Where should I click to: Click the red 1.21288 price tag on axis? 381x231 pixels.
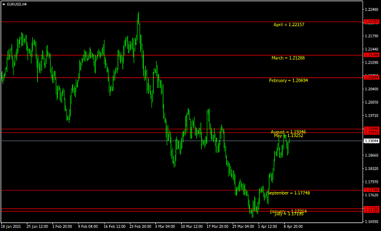(371, 55)
